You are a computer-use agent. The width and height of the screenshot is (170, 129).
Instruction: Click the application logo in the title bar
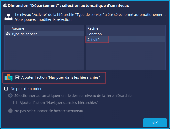(5, 5)
